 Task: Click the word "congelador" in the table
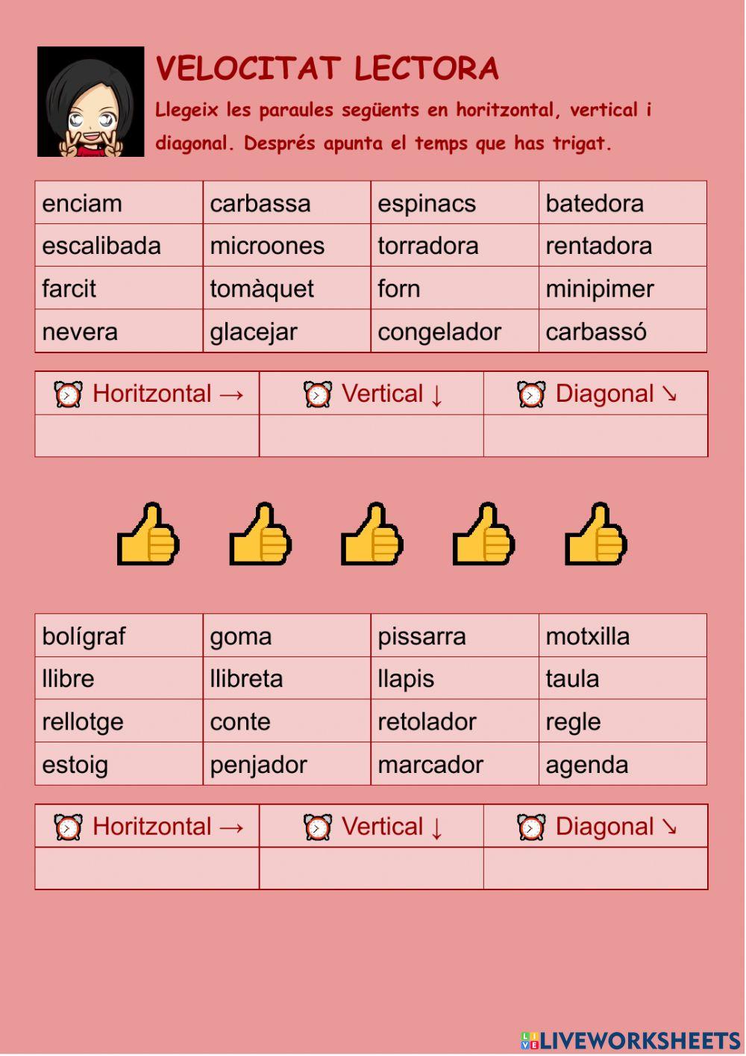click(439, 332)
